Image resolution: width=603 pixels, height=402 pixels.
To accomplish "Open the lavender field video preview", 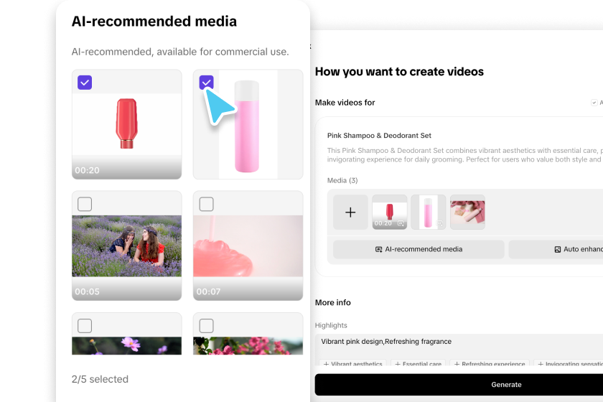I will [126, 246].
